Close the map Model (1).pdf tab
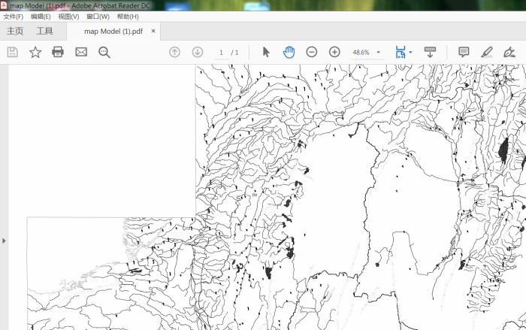Screen dimensions: 526x330 (x=153, y=31)
